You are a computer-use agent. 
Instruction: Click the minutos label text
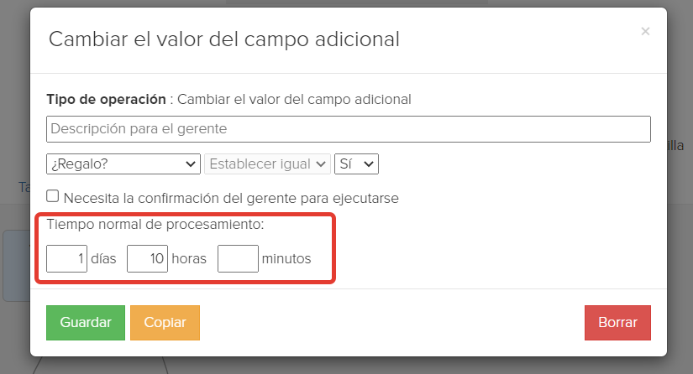(286, 258)
